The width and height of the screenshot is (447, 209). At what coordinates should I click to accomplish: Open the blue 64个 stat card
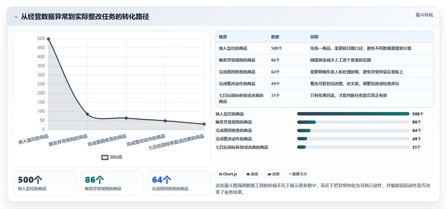click(179, 183)
